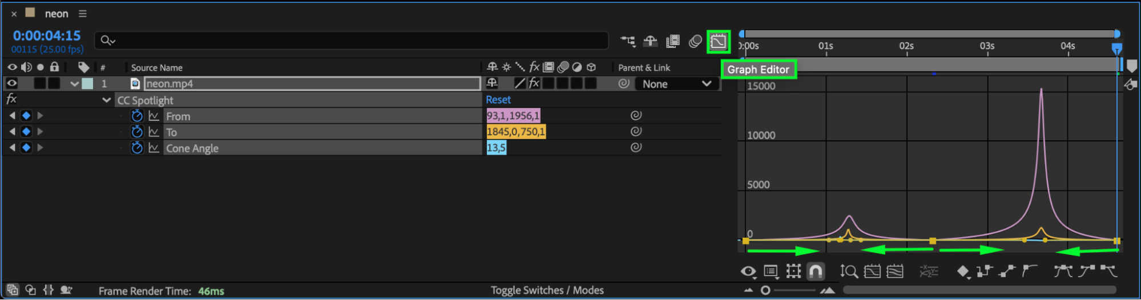Click Reset for CC Spotlight

[498, 100]
